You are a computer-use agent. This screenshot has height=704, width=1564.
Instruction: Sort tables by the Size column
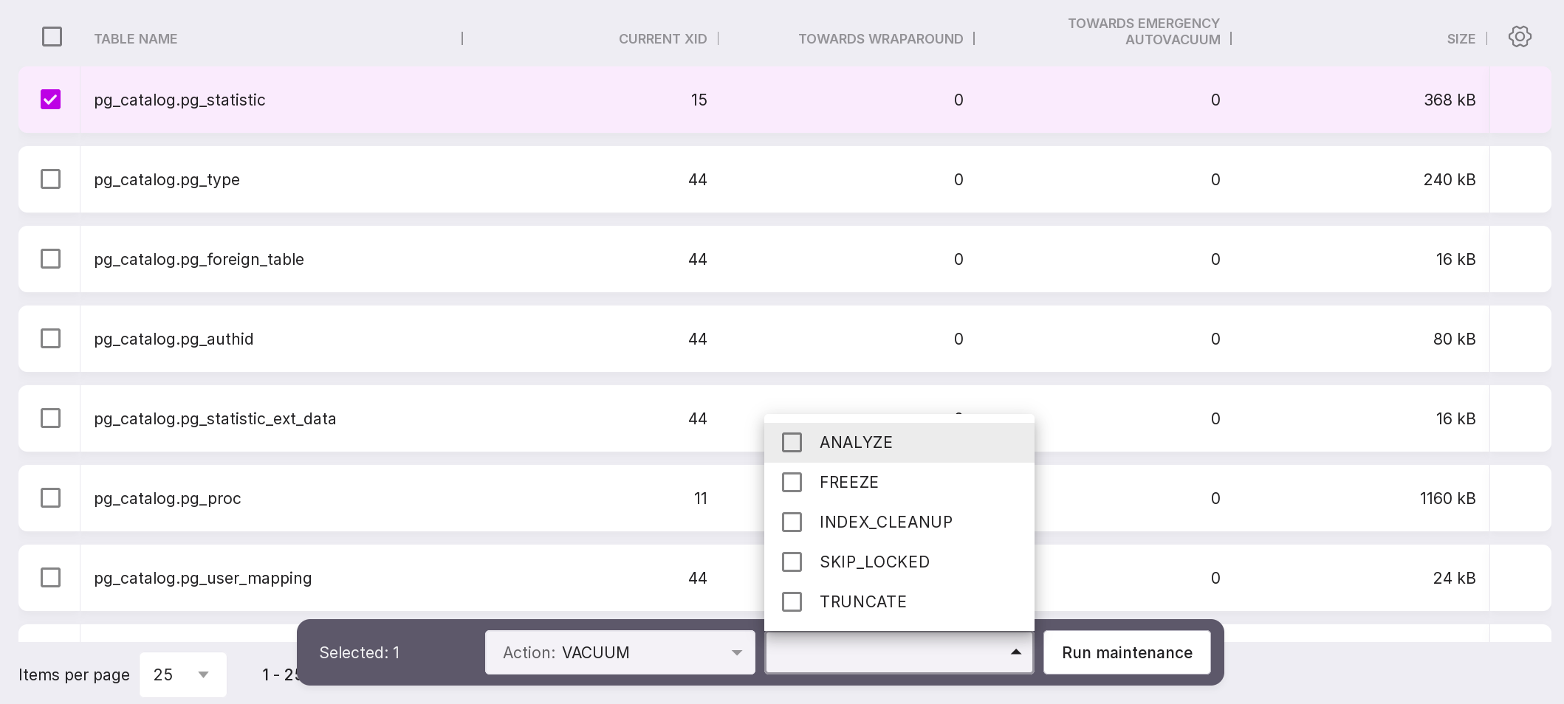coord(1461,39)
